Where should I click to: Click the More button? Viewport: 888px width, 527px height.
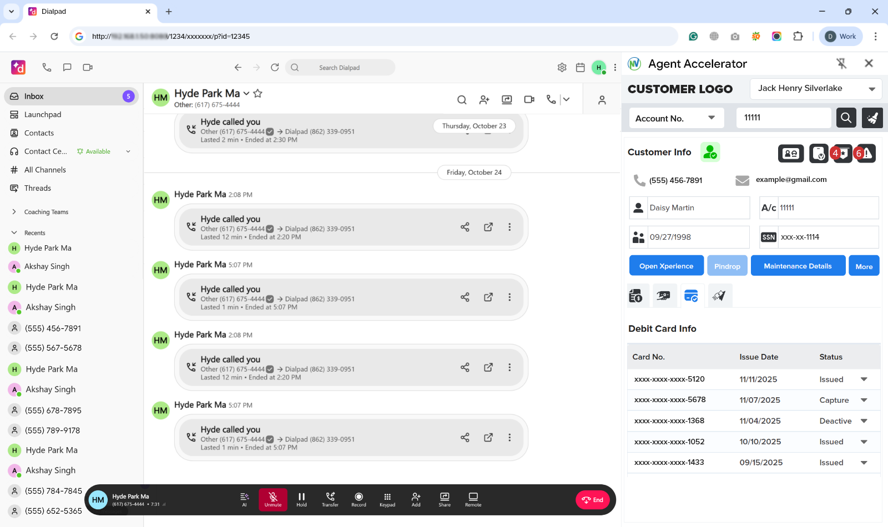(864, 266)
